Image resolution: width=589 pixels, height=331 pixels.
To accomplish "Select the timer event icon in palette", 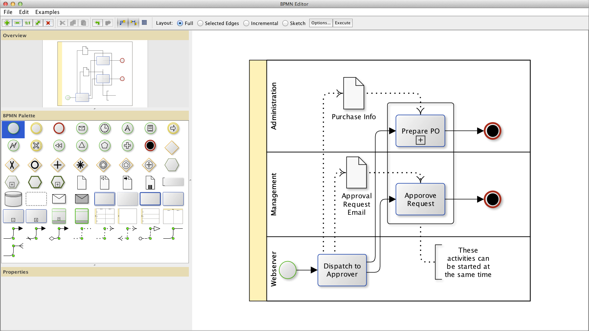I will (x=105, y=128).
